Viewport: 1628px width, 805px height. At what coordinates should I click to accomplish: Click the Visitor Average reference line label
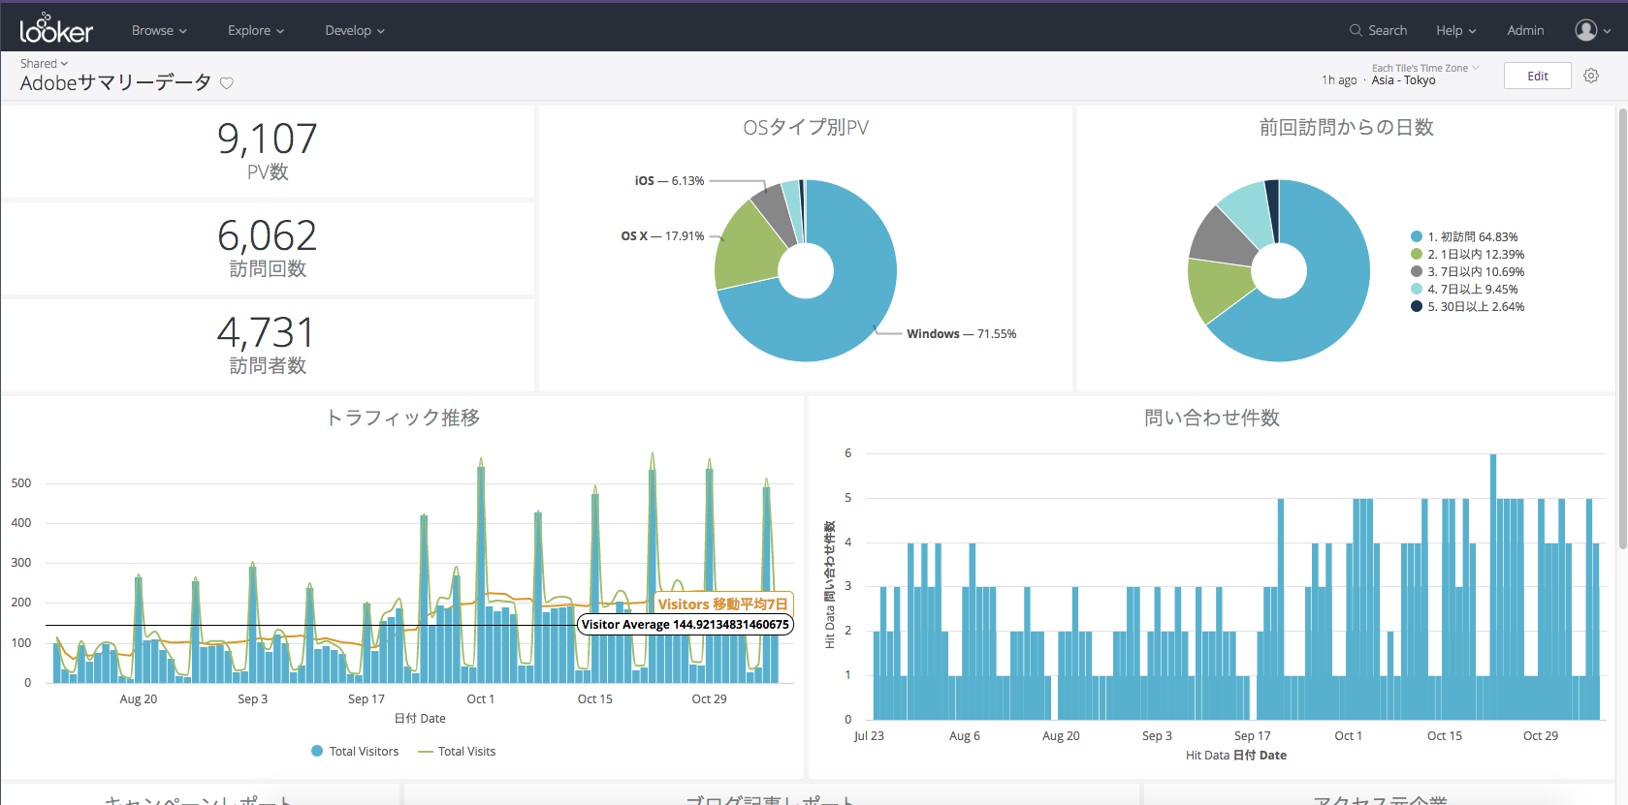coord(686,625)
